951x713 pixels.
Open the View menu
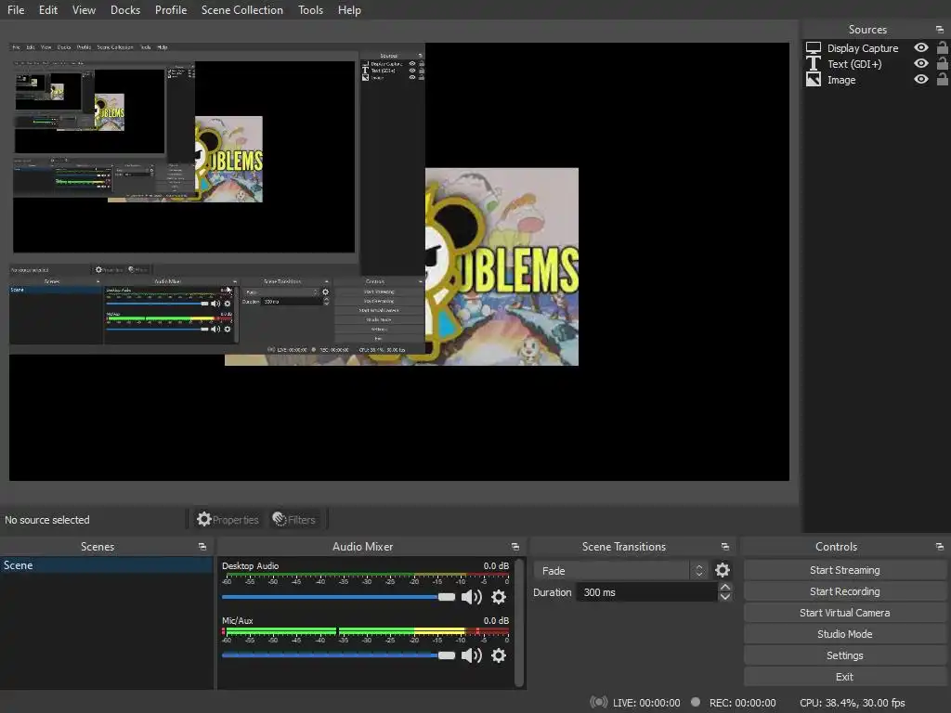coord(84,9)
